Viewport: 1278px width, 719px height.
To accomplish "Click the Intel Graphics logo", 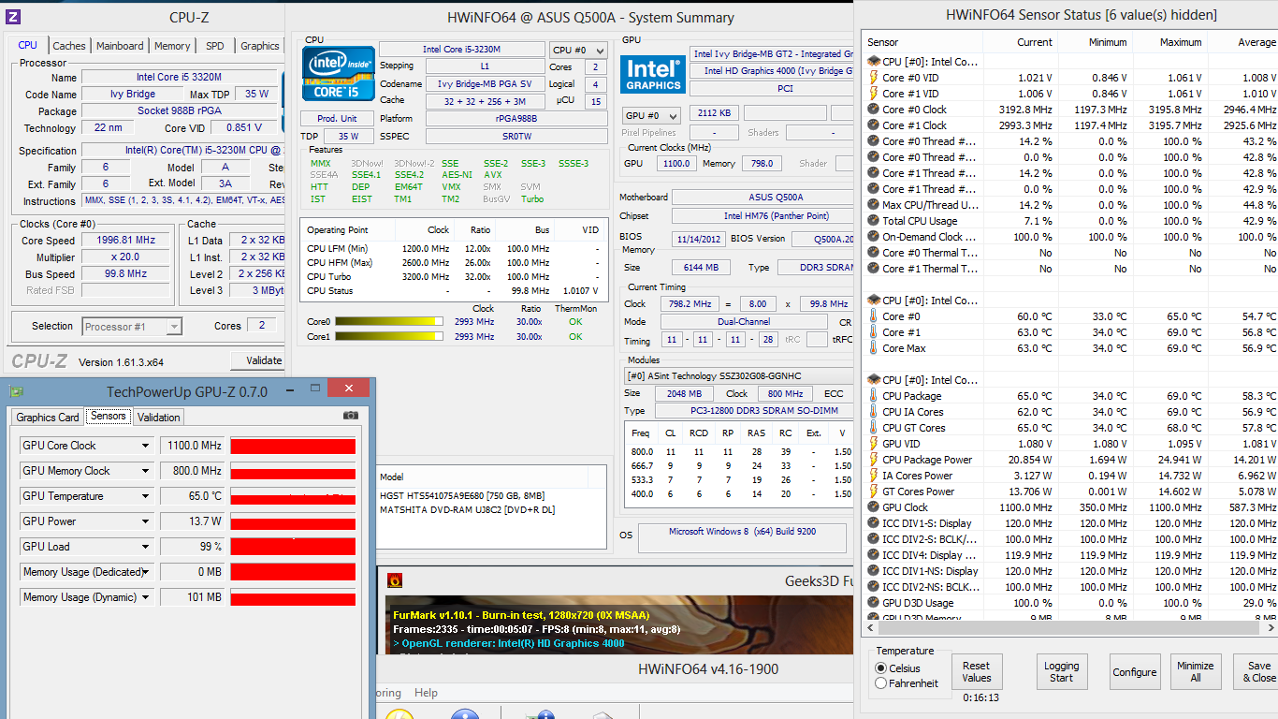I will coord(653,74).
